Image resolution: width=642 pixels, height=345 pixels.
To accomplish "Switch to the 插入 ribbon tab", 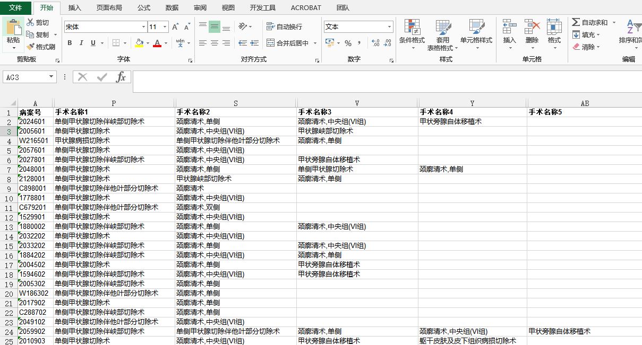I will click(75, 7).
